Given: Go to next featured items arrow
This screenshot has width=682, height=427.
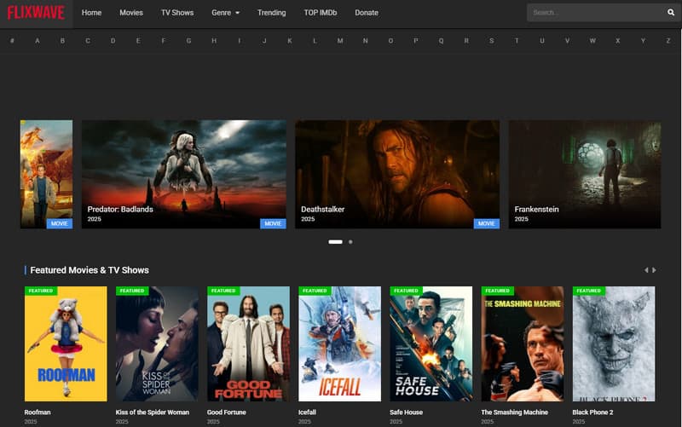Looking at the screenshot, I should point(655,270).
